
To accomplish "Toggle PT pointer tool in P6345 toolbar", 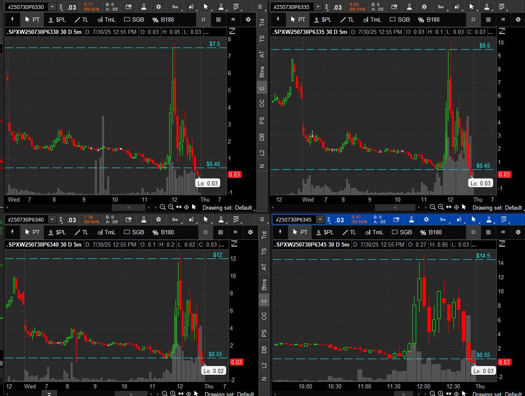I will point(299,232).
